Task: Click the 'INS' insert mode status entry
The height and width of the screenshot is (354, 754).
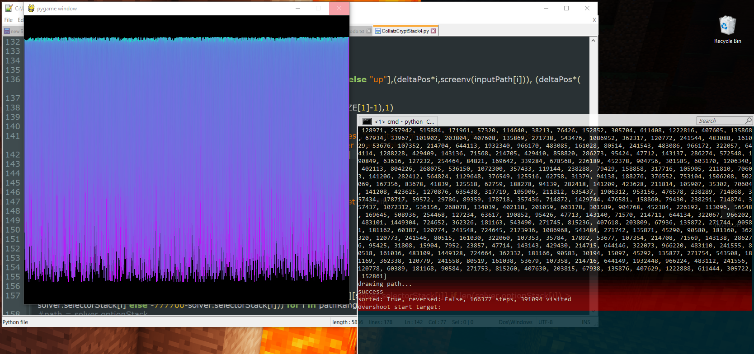Action: pos(586,322)
